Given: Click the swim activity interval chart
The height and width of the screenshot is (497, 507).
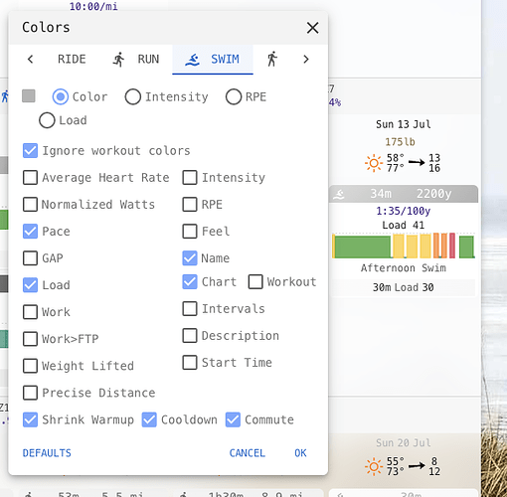Looking at the screenshot, I should [x=404, y=246].
